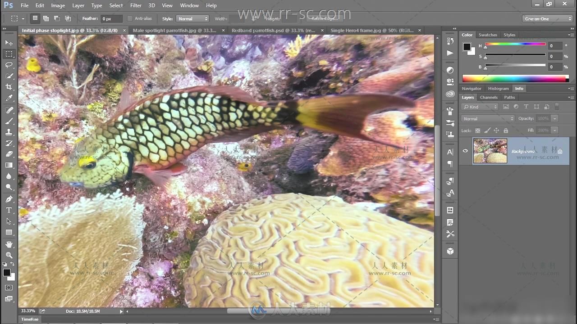This screenshot has height=324, width=577.
Task: Switch to the Swatches tab
Action: pos(488,35)
